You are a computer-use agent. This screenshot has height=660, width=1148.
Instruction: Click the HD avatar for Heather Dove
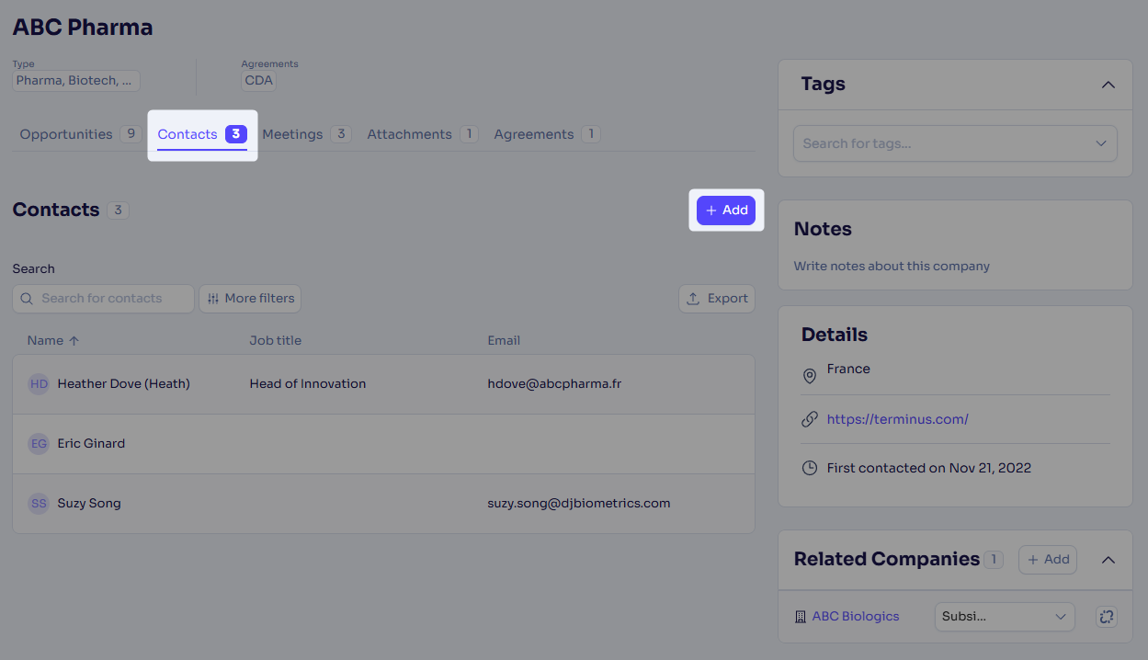click(39, 384)
